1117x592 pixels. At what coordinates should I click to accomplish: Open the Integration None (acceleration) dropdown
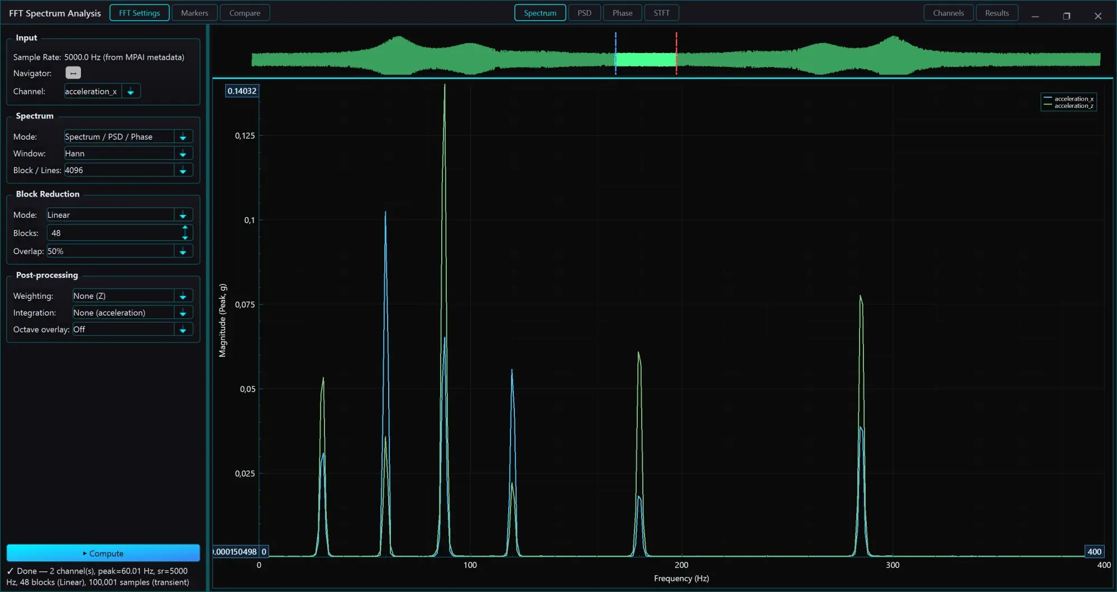coord(133,313)
